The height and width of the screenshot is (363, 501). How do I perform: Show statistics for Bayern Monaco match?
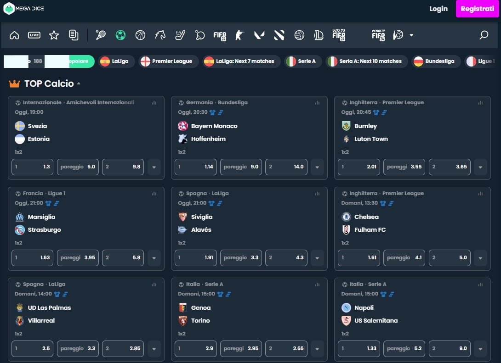pyautogui.click(x=317, y=103)
